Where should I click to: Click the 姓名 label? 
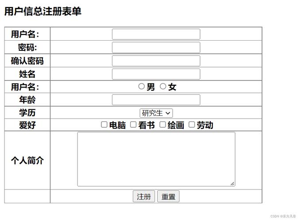click(27, 74)
